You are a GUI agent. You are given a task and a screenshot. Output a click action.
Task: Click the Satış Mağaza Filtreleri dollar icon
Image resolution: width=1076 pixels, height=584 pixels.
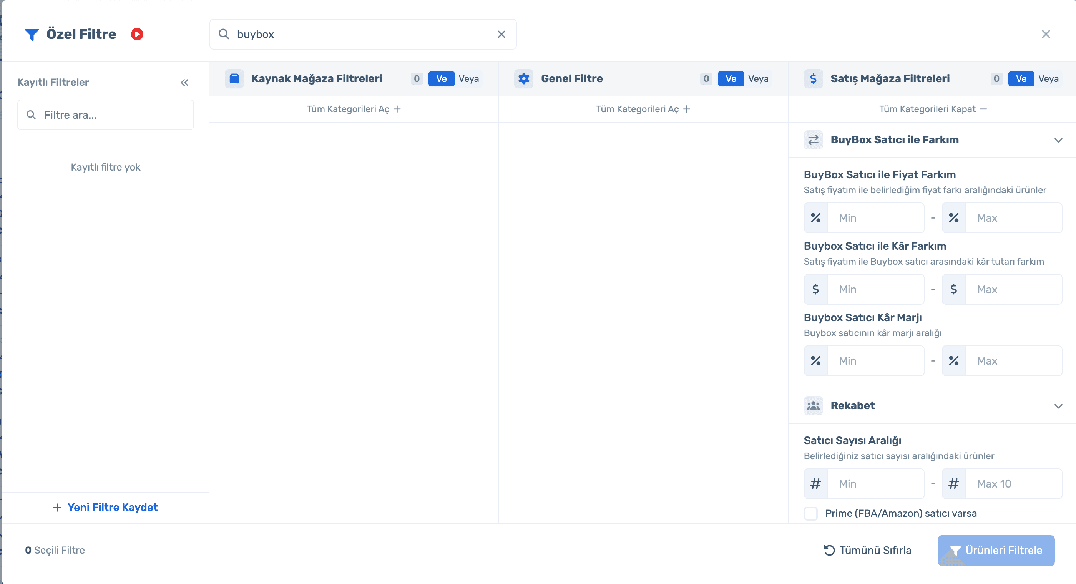pos(813,78)
